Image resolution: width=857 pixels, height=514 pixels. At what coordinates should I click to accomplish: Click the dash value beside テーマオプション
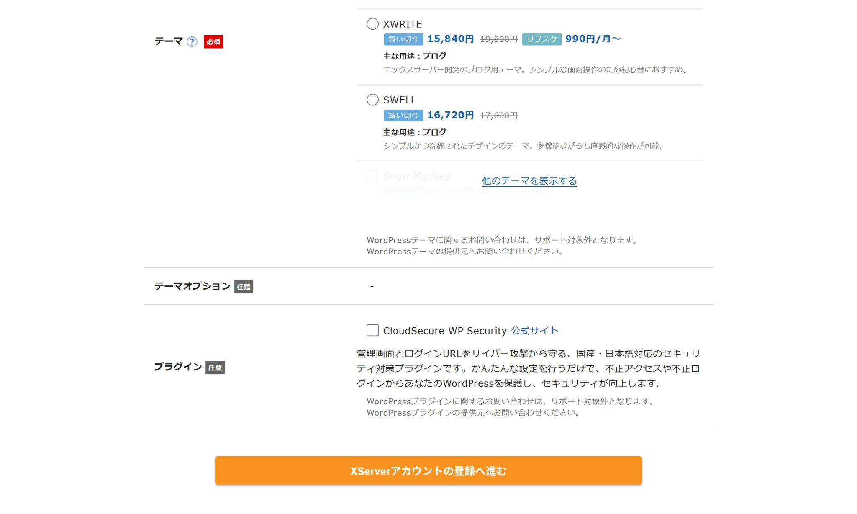(371, 286)
